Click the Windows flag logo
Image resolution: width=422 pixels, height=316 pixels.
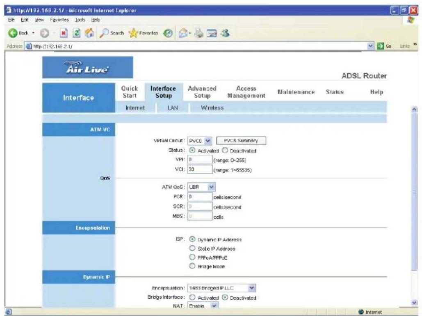pos(411,20)
